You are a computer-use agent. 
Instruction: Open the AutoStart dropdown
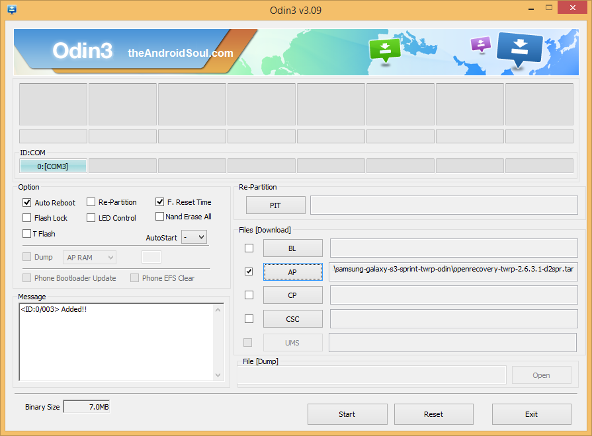194,236
